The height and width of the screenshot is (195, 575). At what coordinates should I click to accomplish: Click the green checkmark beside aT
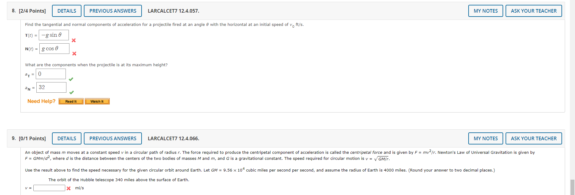pos(71,79)
